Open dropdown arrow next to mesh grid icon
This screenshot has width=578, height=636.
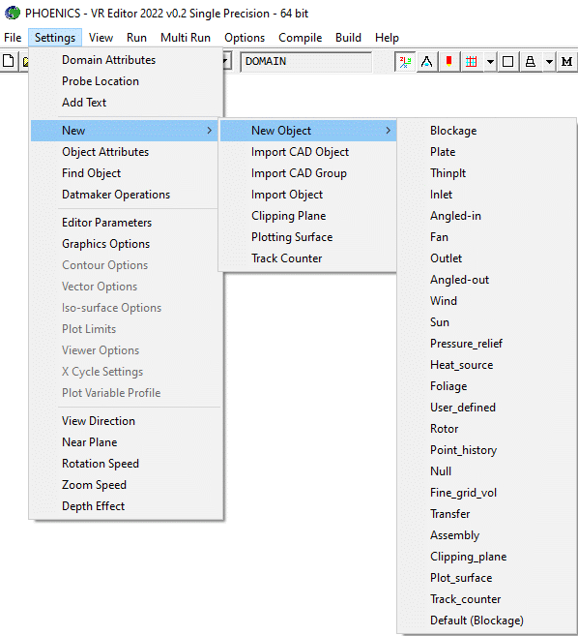click(490, 62)
